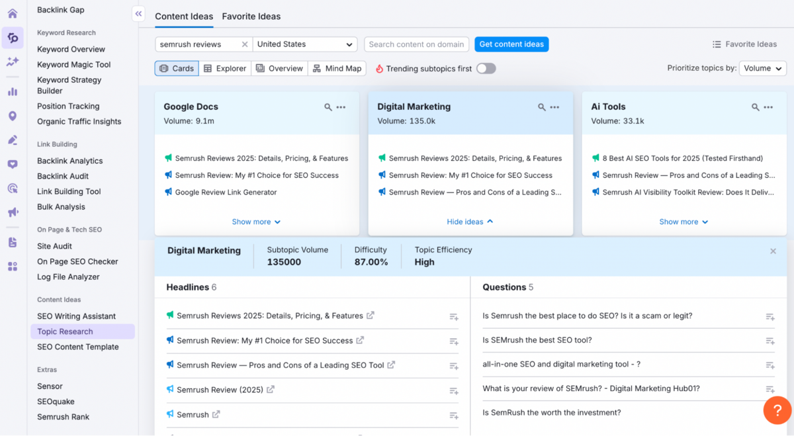Open Keyword Overview in sidebar
Viewport: 794px width, 436px height.
click(71, 50)
